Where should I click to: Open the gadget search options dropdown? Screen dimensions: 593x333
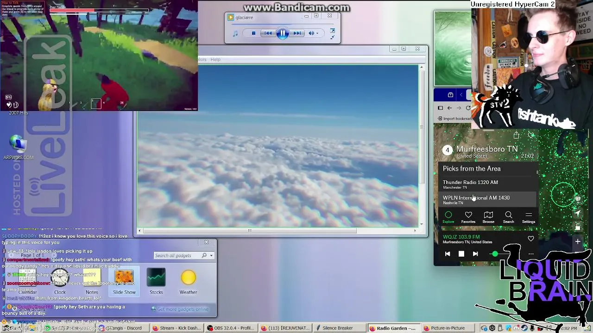[211, 255]
